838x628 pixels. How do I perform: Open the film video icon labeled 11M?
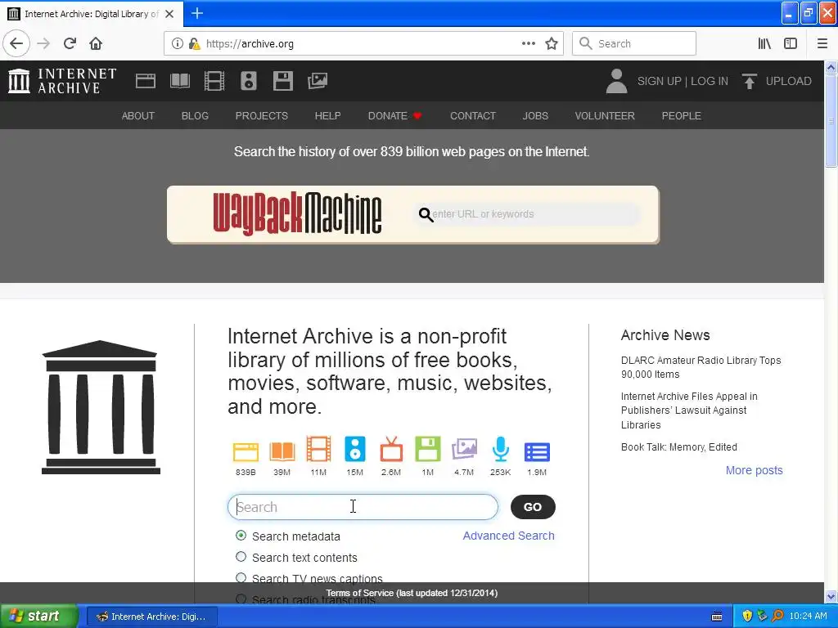[x=318, y=449]
